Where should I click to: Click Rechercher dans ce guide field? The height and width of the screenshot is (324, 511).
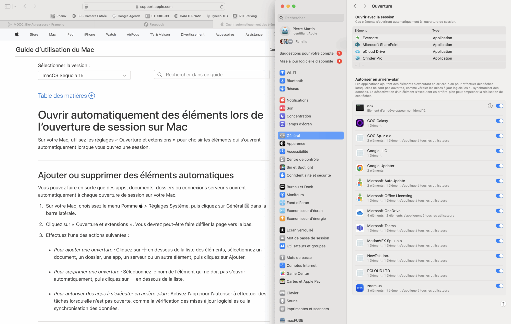point(212,75)
